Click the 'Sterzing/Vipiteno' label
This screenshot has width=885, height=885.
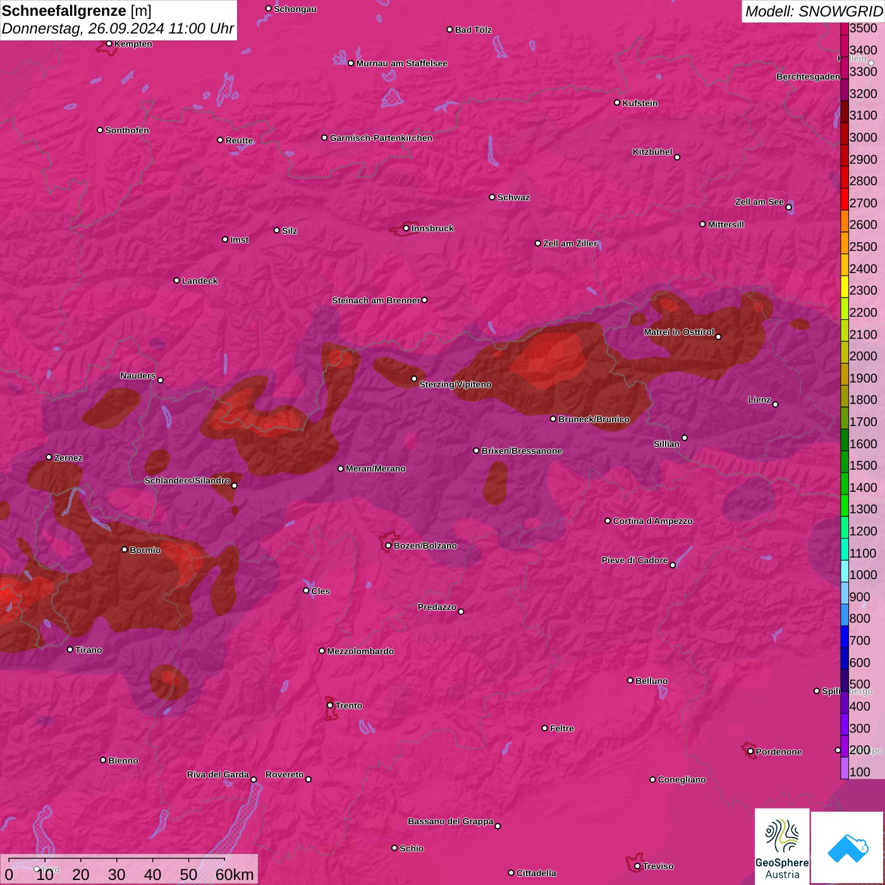tap(455, 384)
